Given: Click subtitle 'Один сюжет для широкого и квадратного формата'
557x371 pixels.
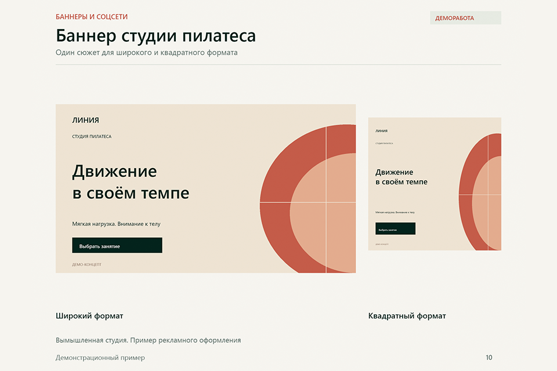Looking at the screenshot, I should click(146, 53).
